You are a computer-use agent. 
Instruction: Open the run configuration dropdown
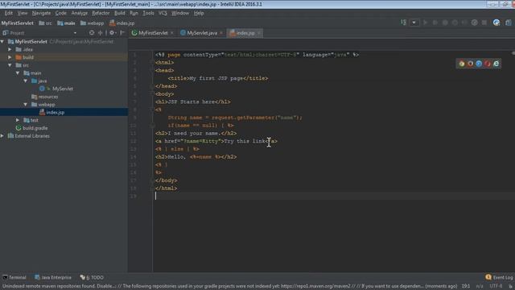pos(414,23)
